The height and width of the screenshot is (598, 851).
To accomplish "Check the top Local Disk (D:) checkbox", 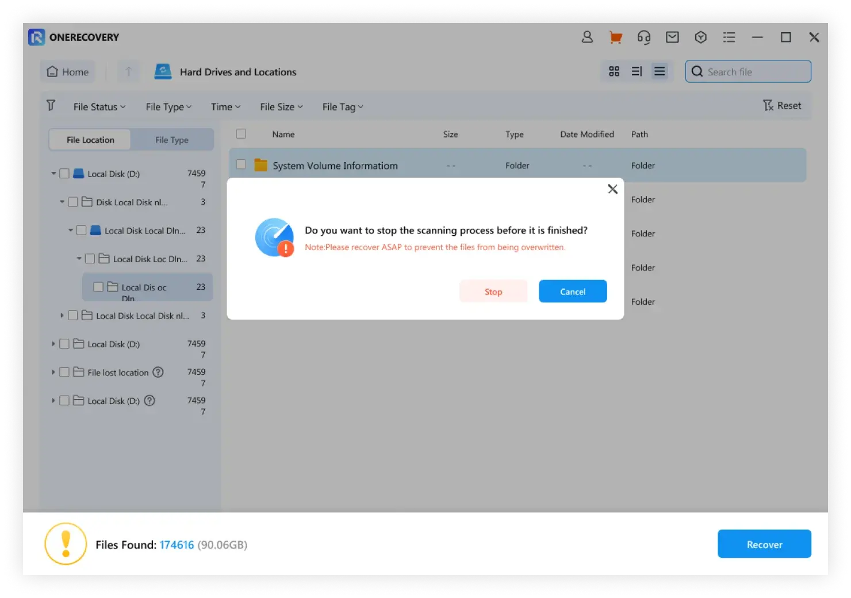I will pos(64,174).
